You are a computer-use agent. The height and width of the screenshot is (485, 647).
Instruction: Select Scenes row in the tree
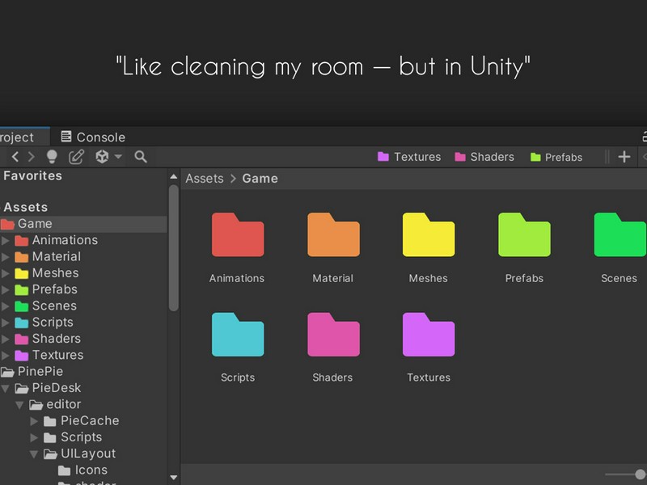tap(83, 306)
